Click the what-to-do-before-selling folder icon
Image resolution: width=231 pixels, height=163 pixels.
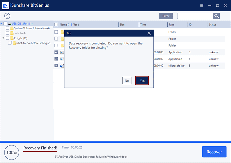(14, 43)
